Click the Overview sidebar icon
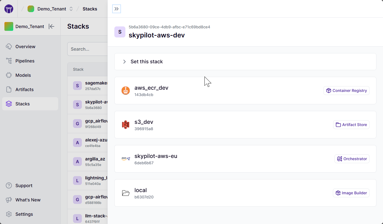Viewport: 383px width, 224px height. click(x=9, y=47)
